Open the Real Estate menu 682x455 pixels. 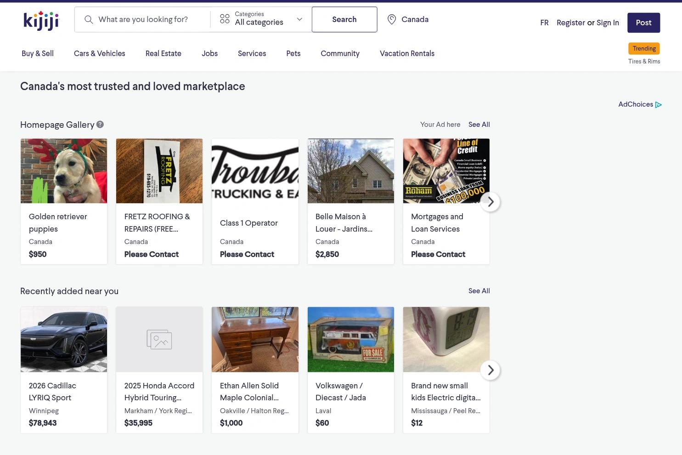(163, 53)
